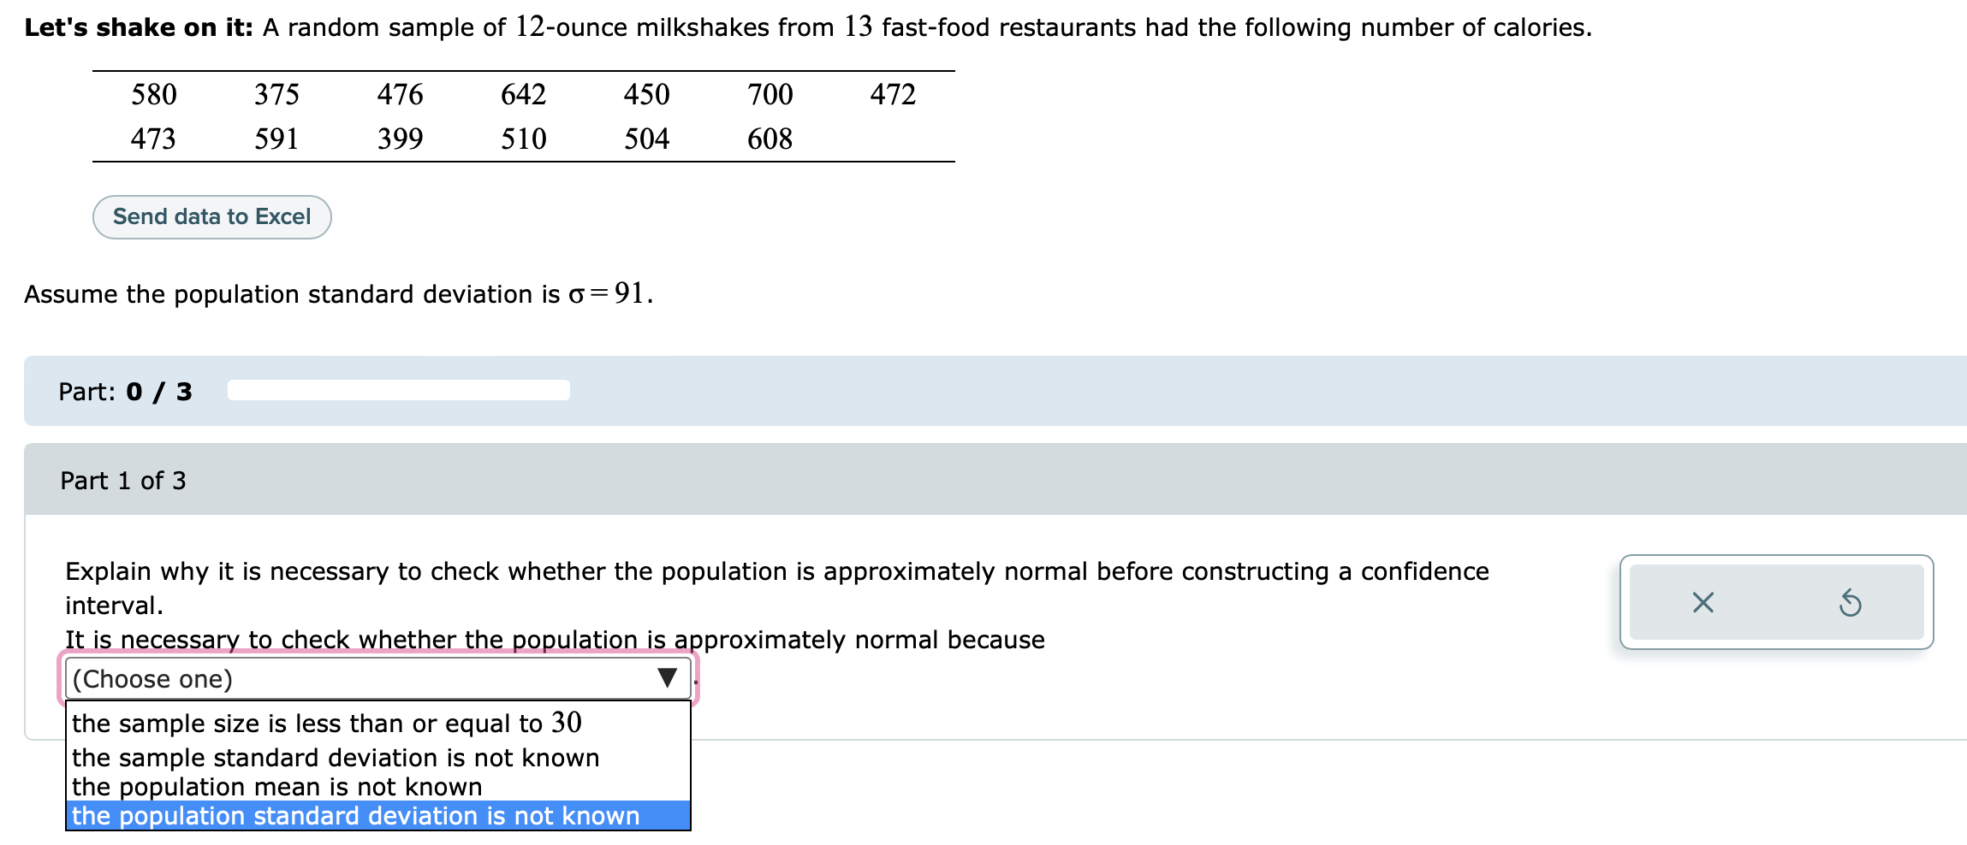Viewport: 1967px width, 845px height.
Task: Click the data table of calorie values
Action: (x=522, y=116)
